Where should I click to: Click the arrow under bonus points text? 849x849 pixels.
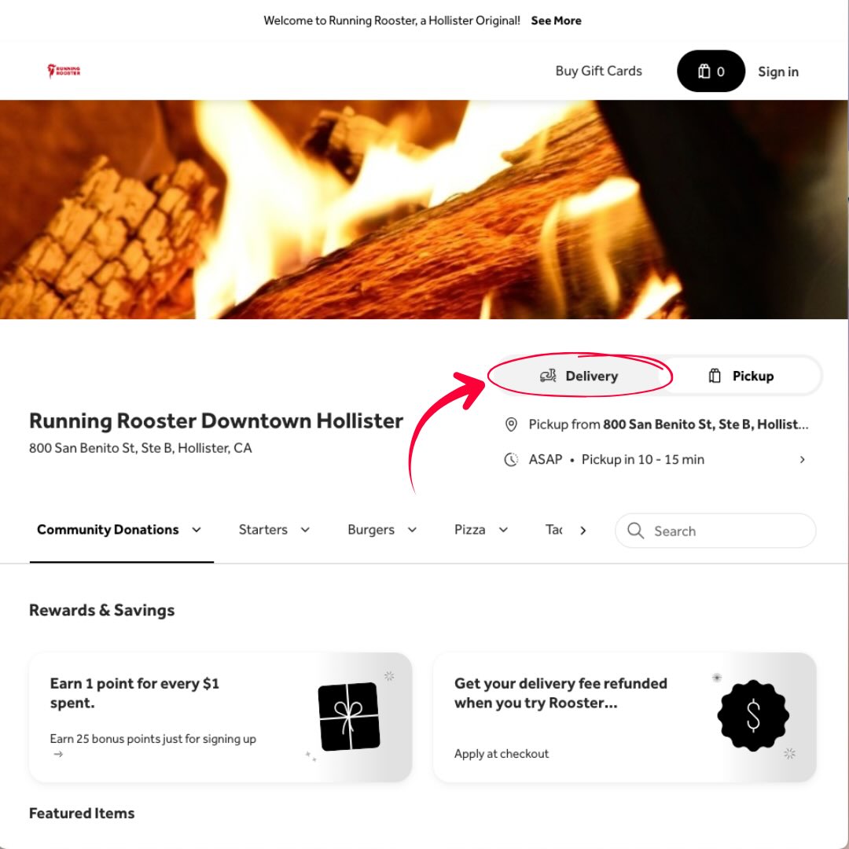point(58,754)
